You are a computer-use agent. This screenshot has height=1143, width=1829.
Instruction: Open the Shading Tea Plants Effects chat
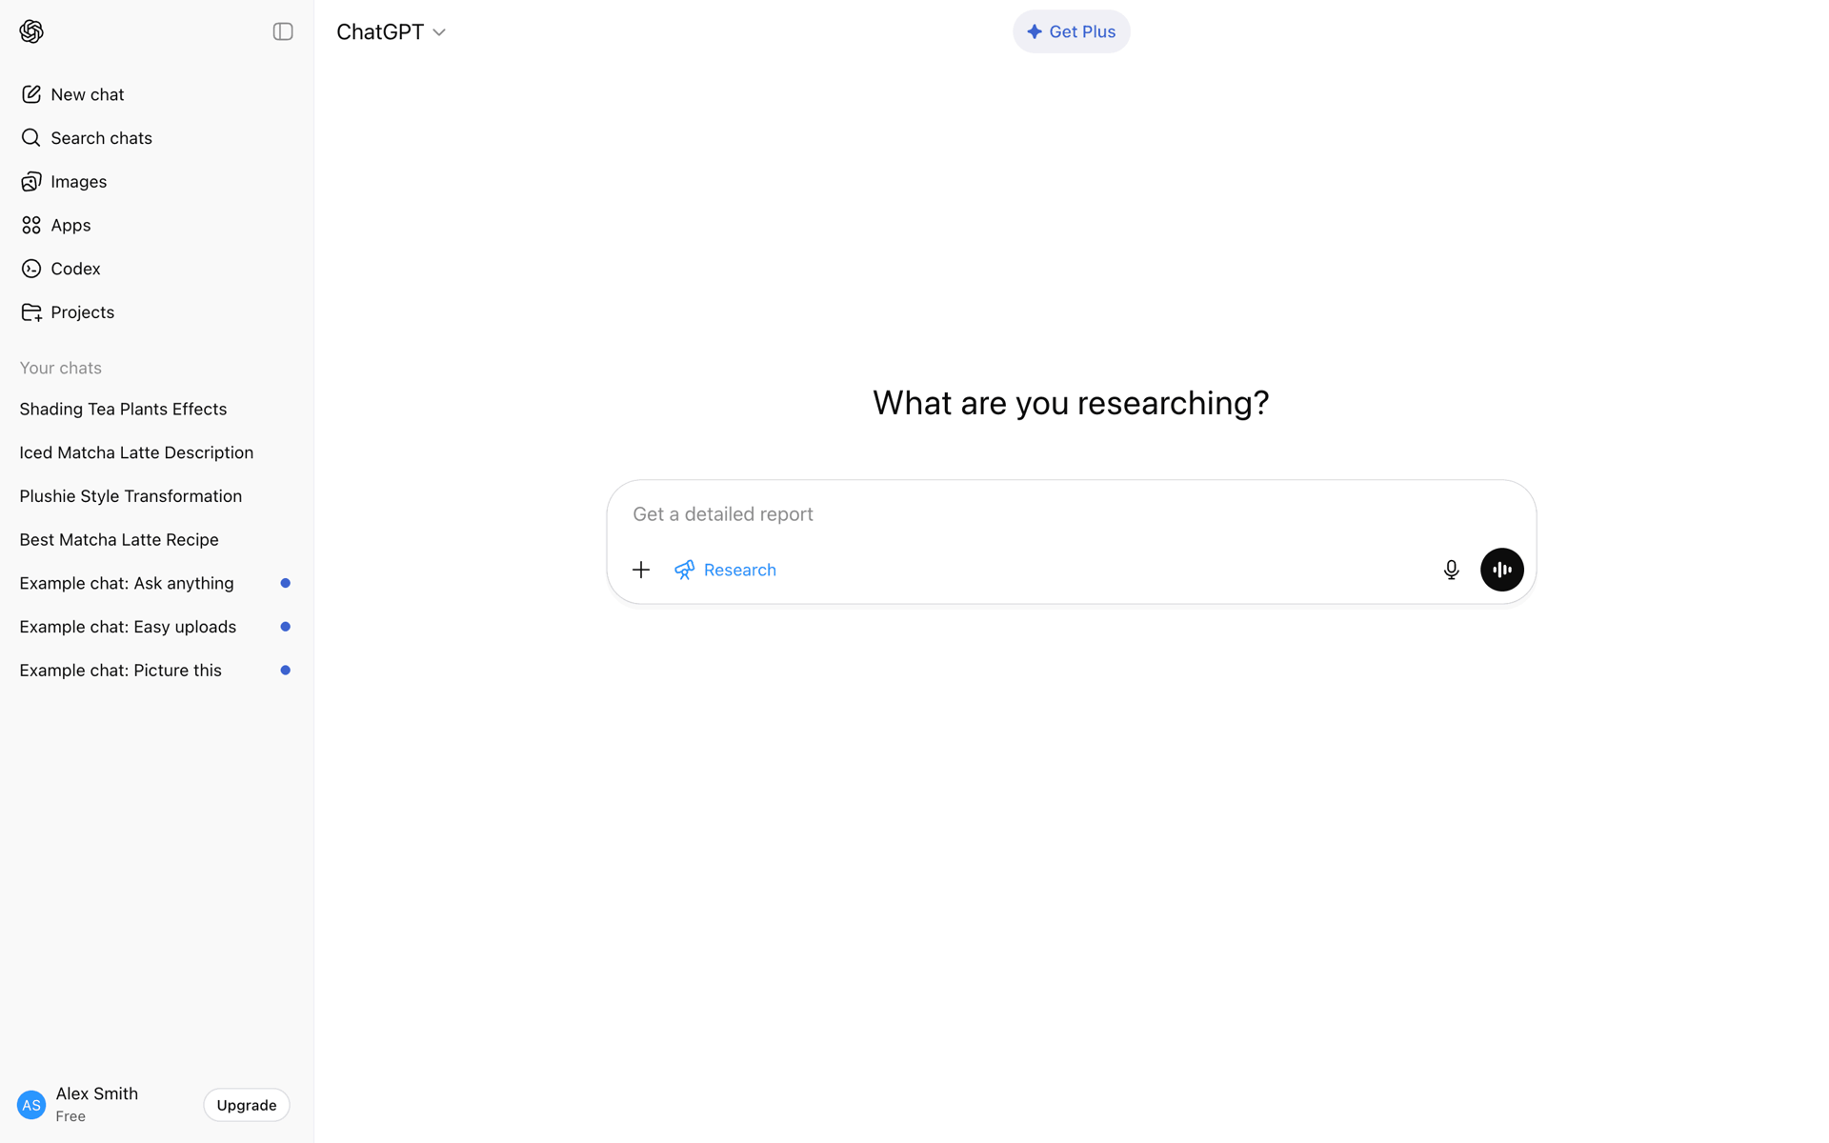tap(156, 409)
